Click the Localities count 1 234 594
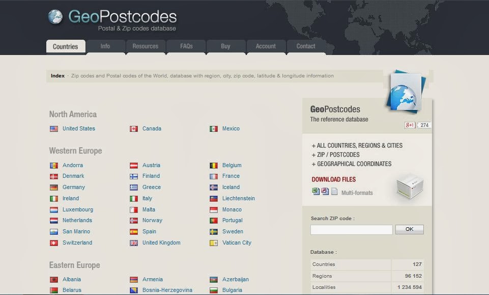Viewport: 489px width, 295px height. tap(410, 287)
